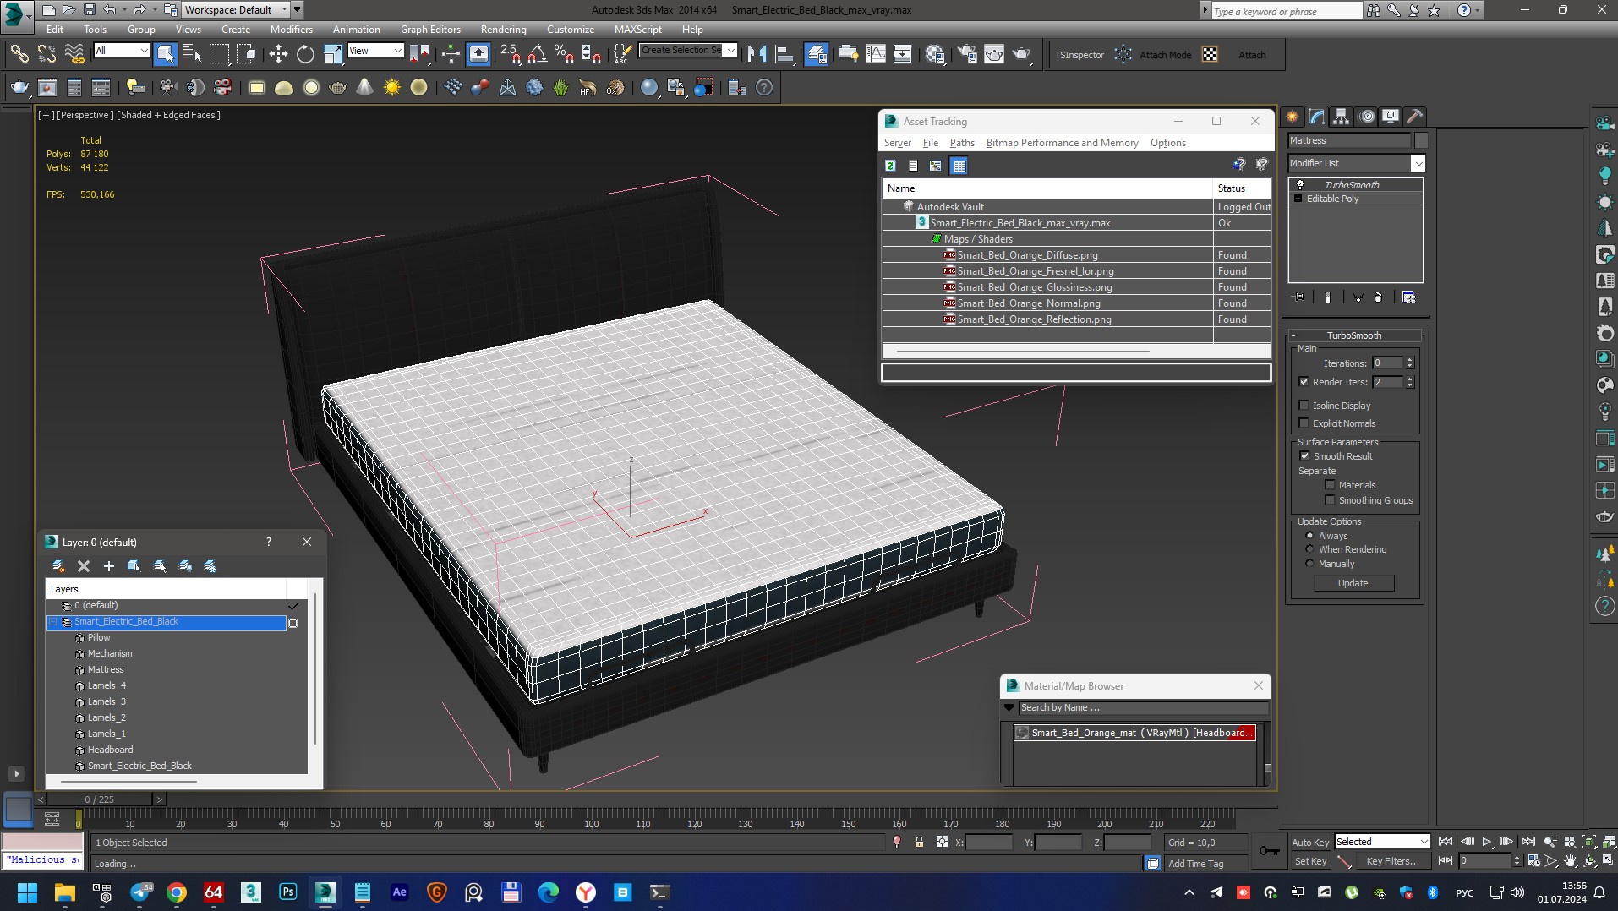This screenshot has height=911, width=1618.
Task: Activate the Select Object tool
Action: pos(166,55)
